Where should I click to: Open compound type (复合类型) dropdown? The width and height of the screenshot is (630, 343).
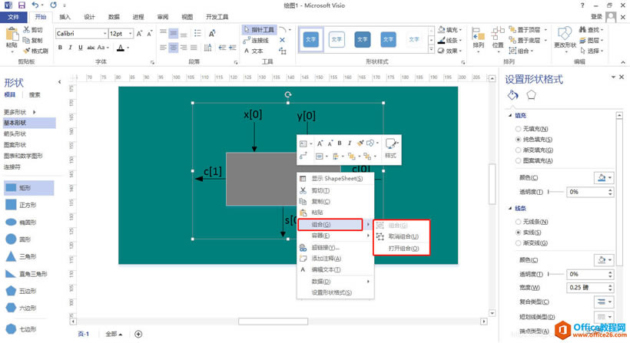pyautogui.click(x=604, y=302)
